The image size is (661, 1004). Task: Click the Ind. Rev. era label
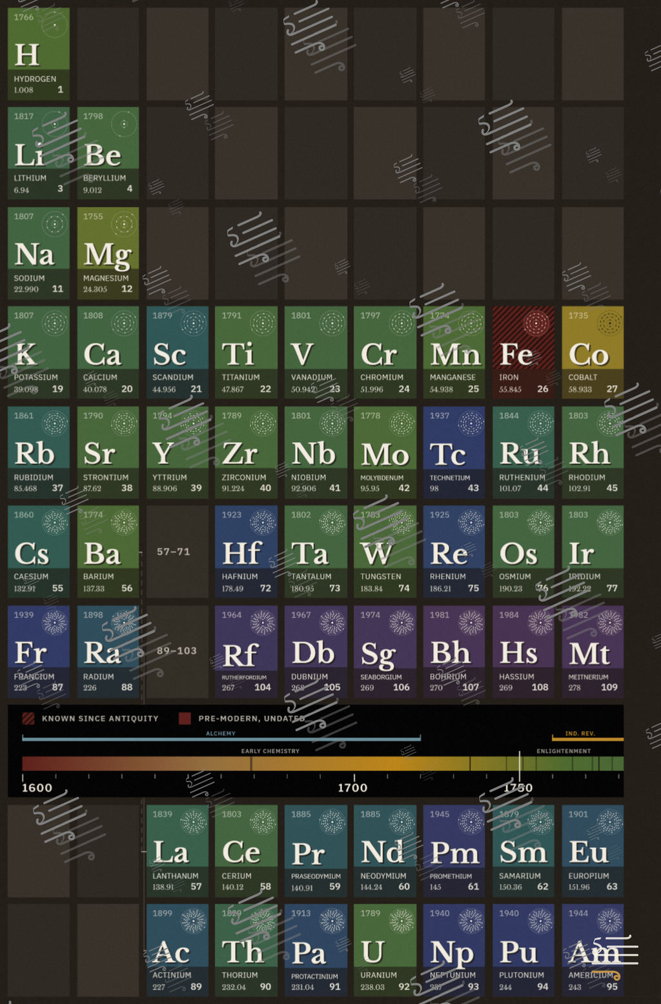tap(580, 734)
